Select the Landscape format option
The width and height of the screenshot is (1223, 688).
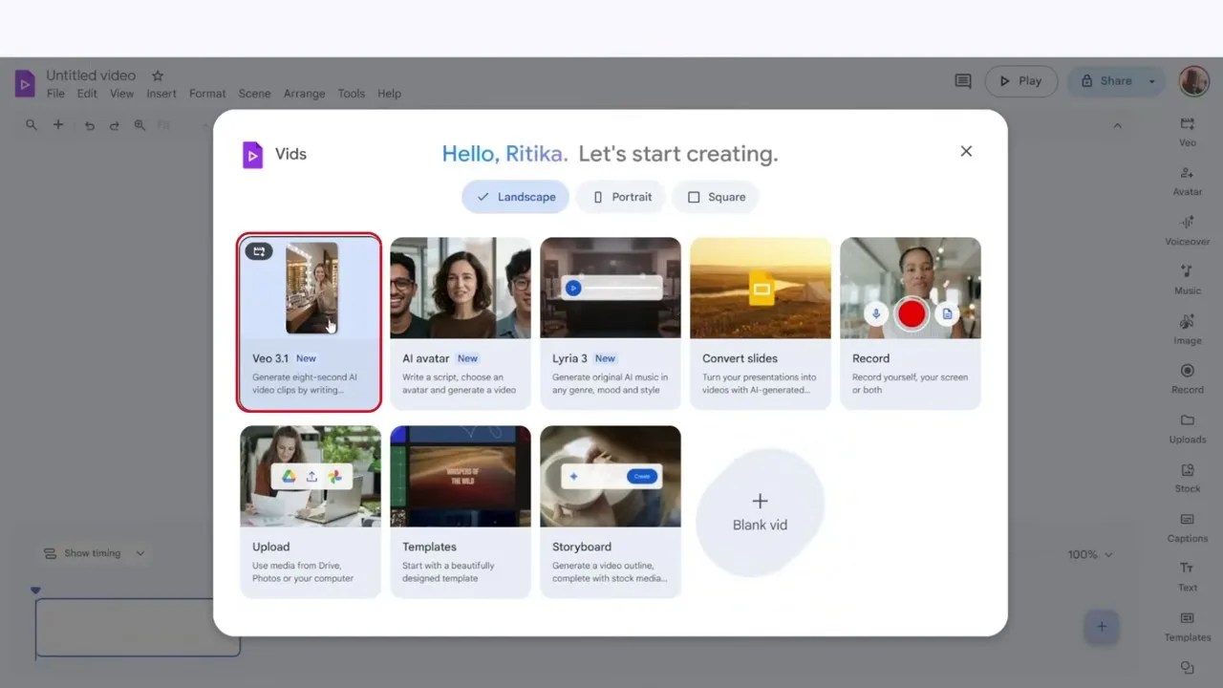click(x=516, y=197)
